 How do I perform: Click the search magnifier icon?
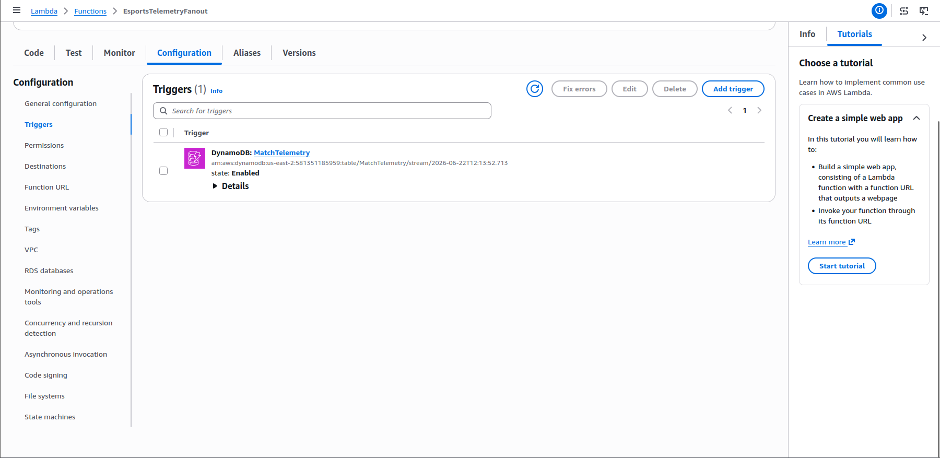[x=163, y=111]
